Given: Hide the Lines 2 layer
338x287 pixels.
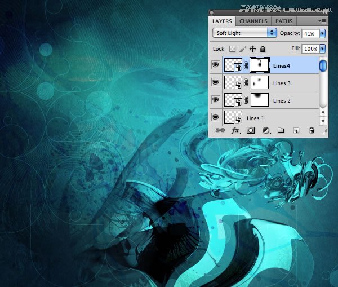Looking at the screenshot, I should click(x=215, y=100).
